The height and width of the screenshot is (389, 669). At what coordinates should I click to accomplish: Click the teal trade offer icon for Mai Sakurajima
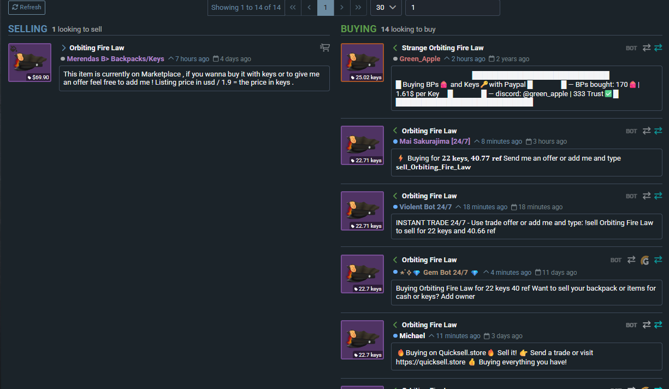tap(658, 131)
